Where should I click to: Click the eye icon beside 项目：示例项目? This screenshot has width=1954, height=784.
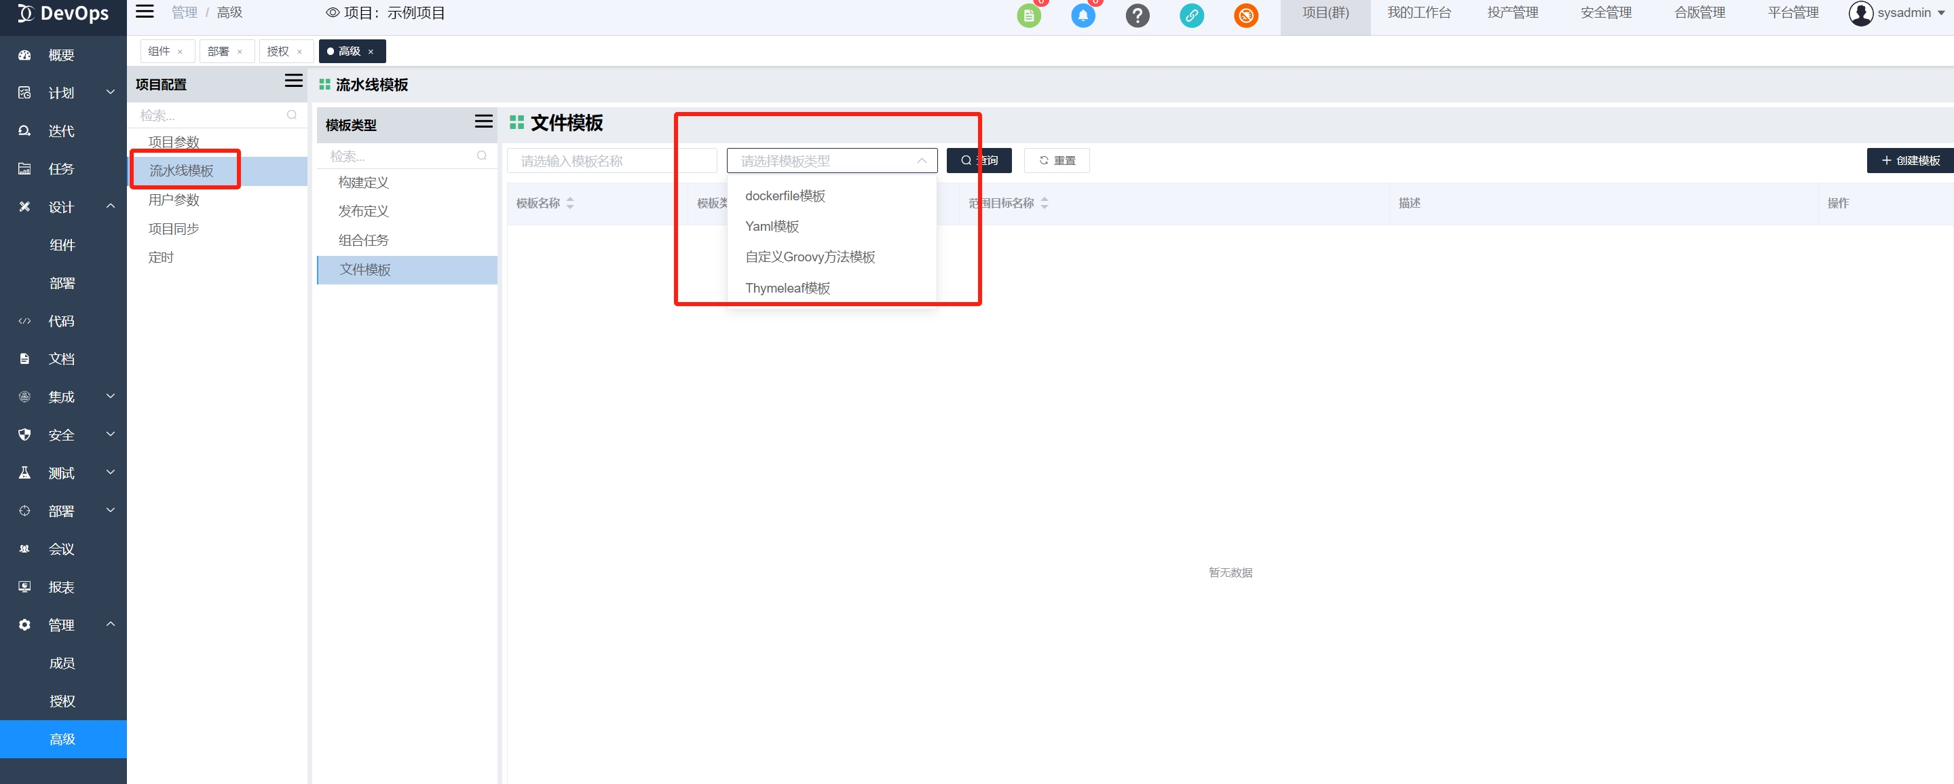tap(333, 13)
